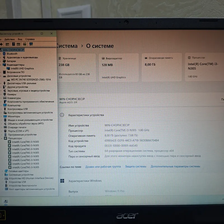Screen dimensions: 224x224
Task: Expand the Клавиатуры category
Action: [x=1, y=98]
